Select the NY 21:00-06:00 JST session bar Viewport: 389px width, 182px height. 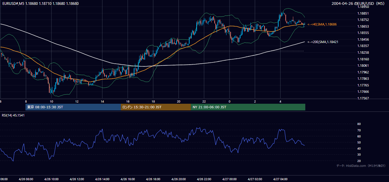248,107
